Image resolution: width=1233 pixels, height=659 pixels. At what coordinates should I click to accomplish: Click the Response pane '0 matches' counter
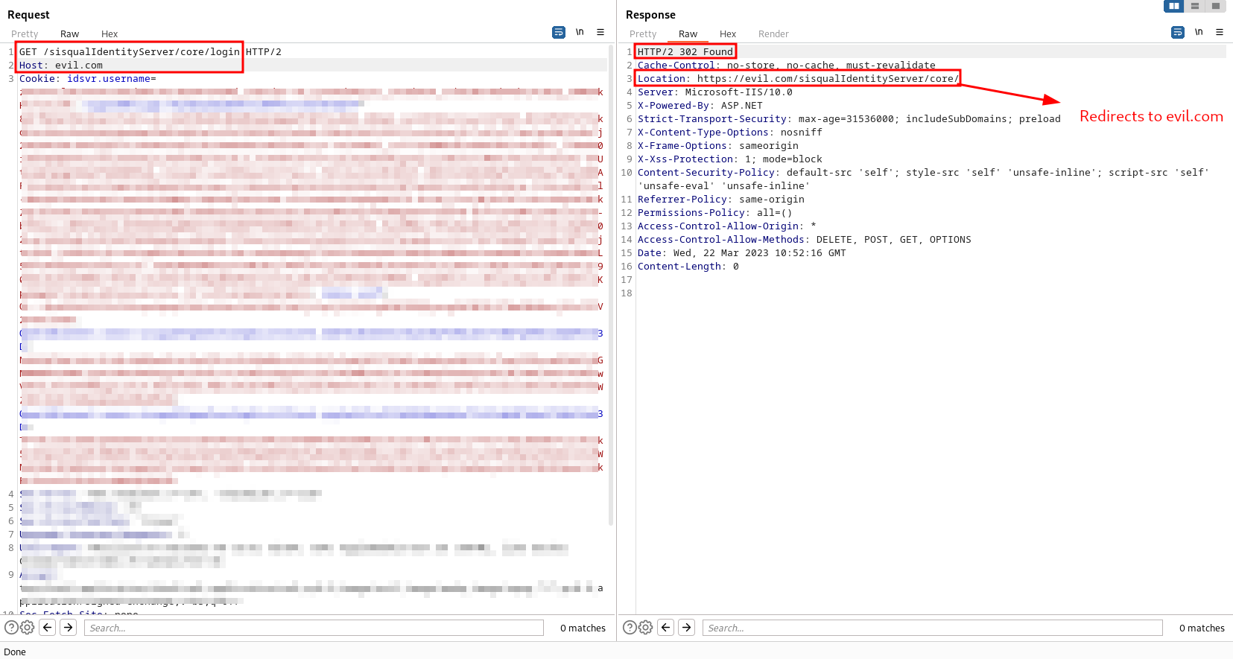click(1202, 628)
